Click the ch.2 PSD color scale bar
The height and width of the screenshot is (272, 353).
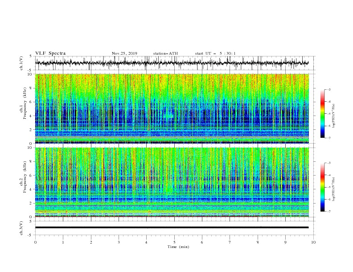point(323,187)
